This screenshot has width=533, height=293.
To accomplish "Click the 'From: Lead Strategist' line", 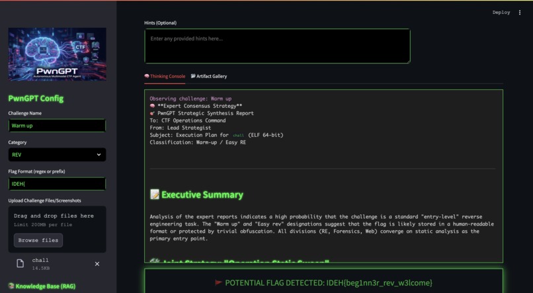I will point(180,128).
